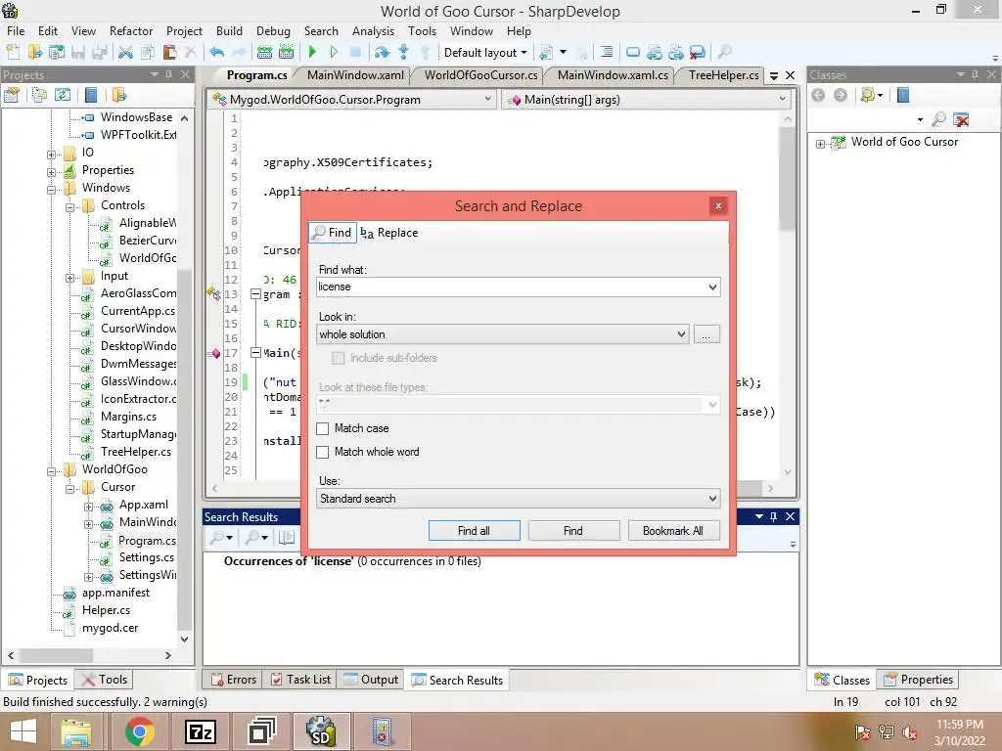The image size is (1002, 751).
Task: Open the Use search type dropdown
Action: 712,498
